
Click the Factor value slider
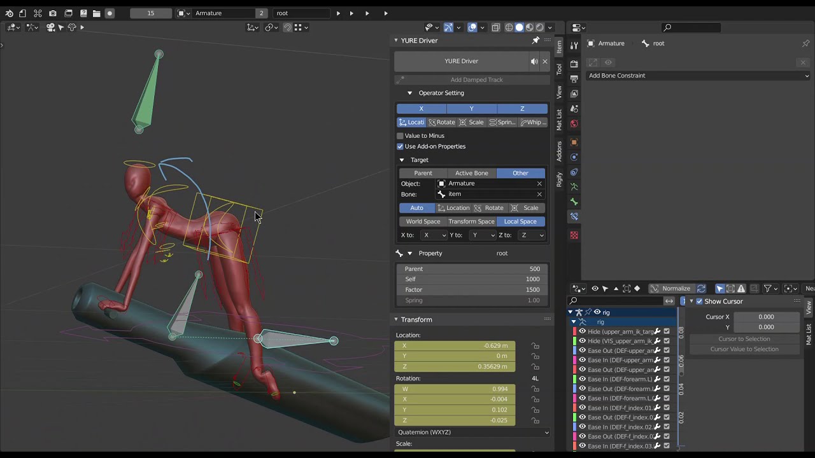click(472, 289)
